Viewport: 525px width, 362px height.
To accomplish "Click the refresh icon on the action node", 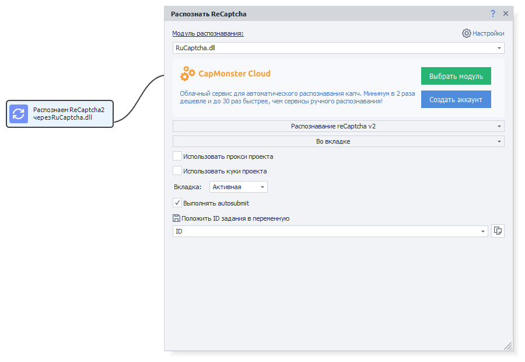I will tap(19, 114).
